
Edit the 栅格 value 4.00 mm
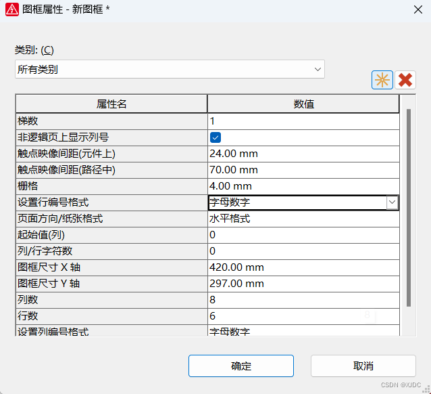pos(303,186)
